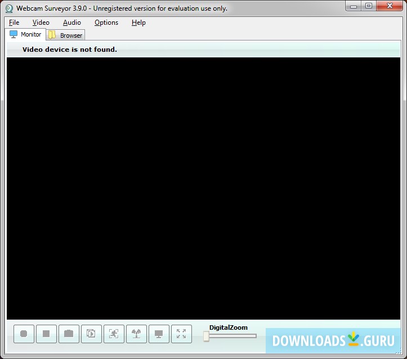This screenshot has height=359, width=407.
Task: Click the Webcam Surveyor title bar icon
Action: tap(9, 8)
